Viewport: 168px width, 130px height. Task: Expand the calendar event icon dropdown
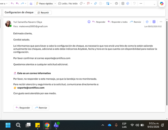pos(111,4)
